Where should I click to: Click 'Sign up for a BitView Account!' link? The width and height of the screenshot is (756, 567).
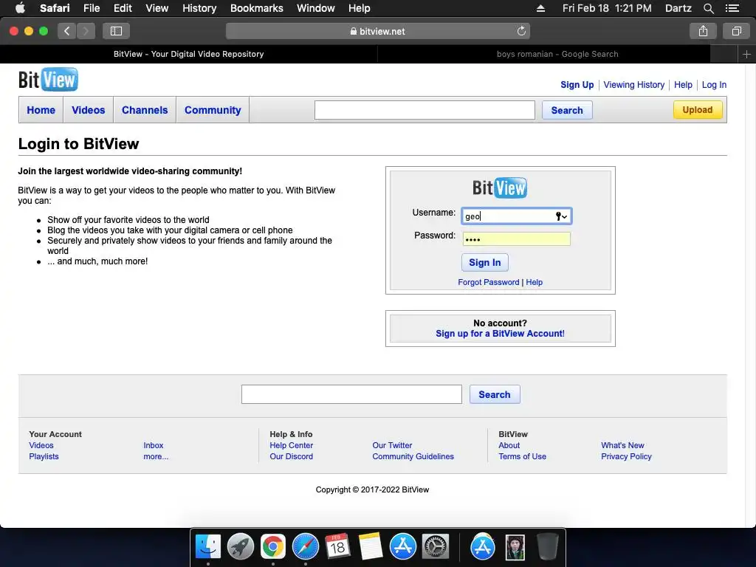(500, 334)
